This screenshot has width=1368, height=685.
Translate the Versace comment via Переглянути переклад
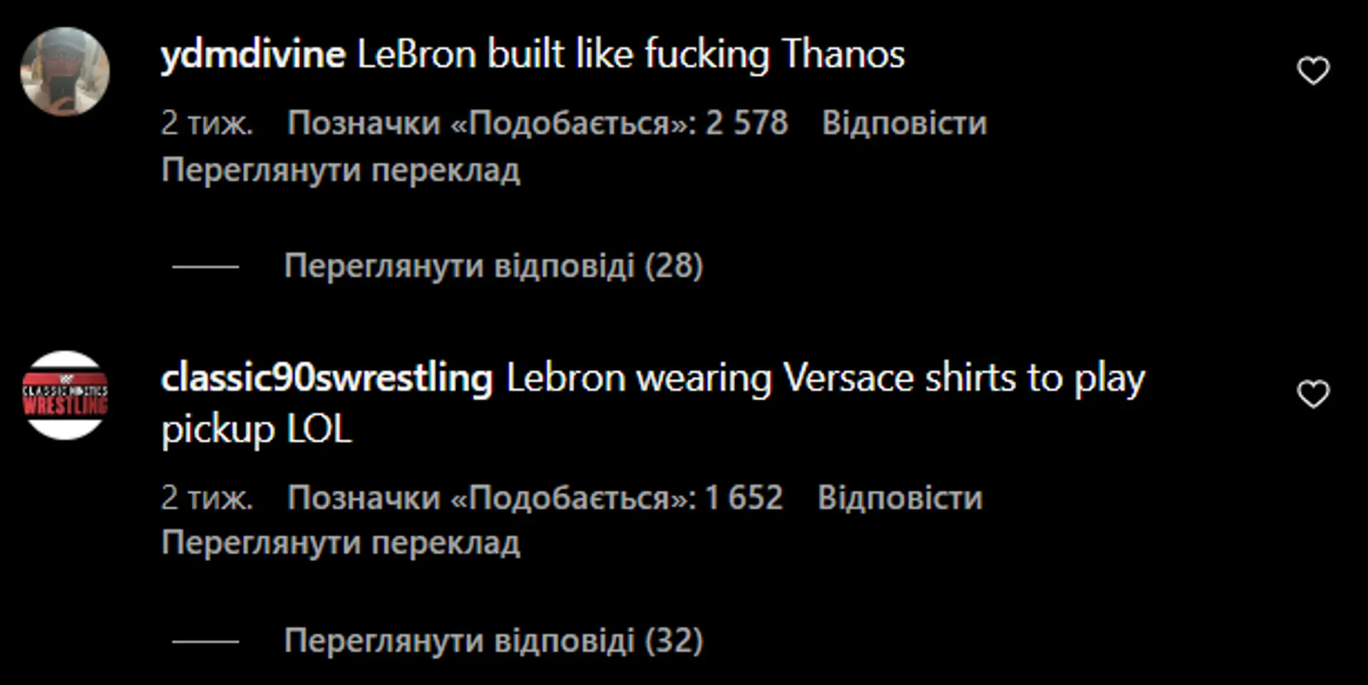[341, 543]
